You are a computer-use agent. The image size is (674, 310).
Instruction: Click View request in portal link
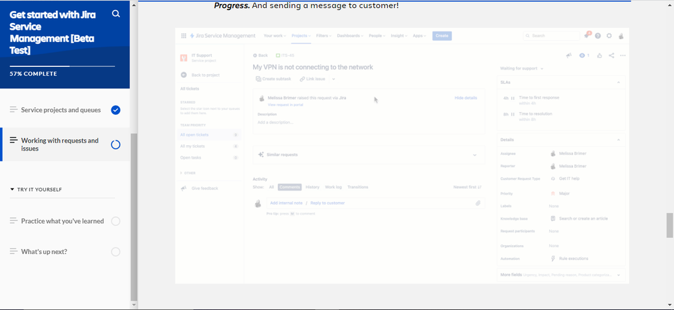click(285, 105)
